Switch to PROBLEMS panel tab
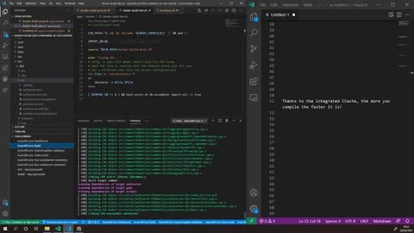414x233 pixels. tap(83, 121)
